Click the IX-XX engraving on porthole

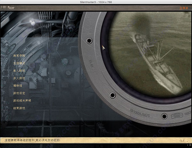tap(91, 62)
